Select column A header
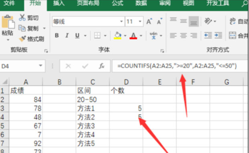249x153 pixels. (x=26, y=82)
